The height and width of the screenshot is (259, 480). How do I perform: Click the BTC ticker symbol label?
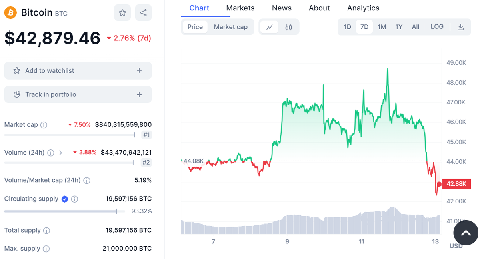point(61,14)
